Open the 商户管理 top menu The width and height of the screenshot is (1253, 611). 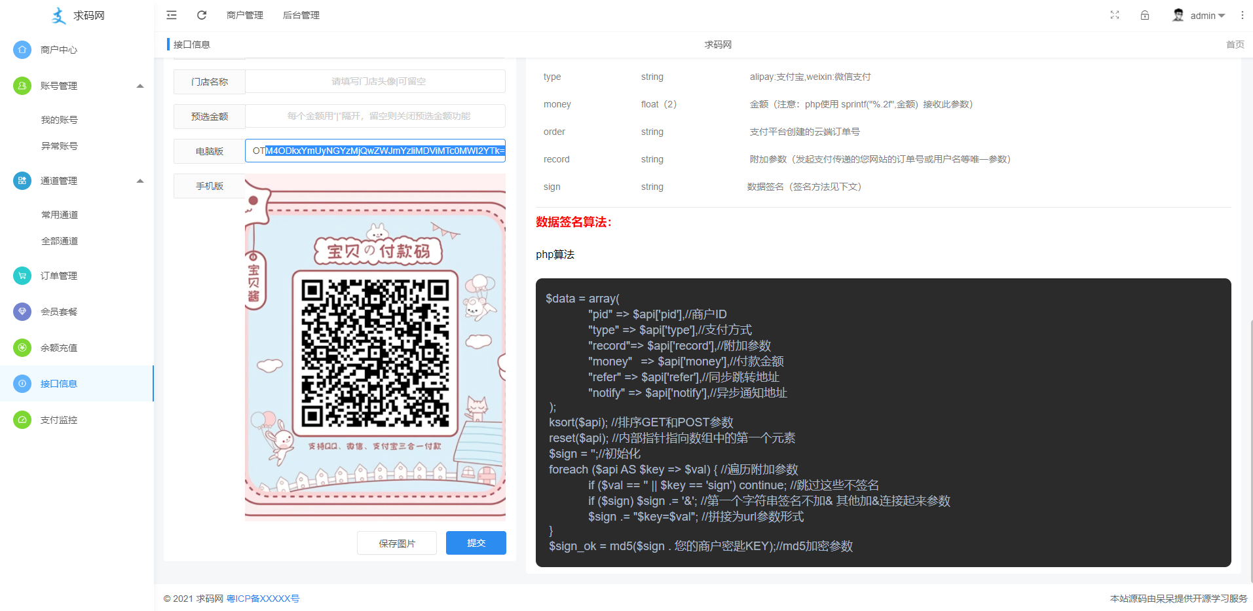point(245,15)
